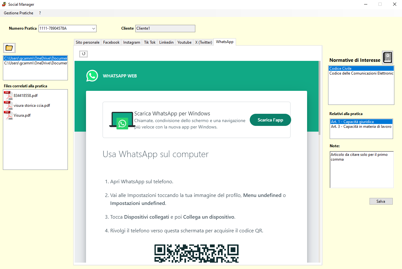The width and height of the screenshot is (402, 269).
Task: Switch to the Facebook tab
Action: pos(111,42)
